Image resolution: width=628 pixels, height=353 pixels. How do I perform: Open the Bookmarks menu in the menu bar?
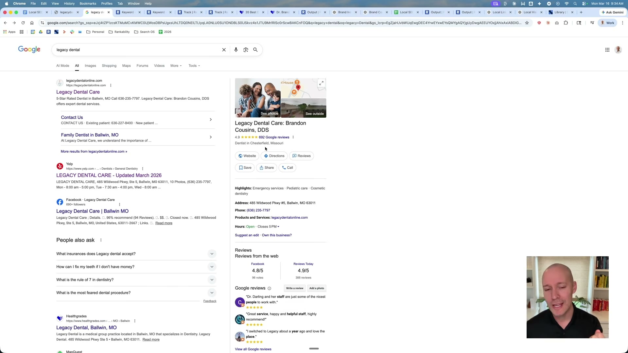pos(88,4)
